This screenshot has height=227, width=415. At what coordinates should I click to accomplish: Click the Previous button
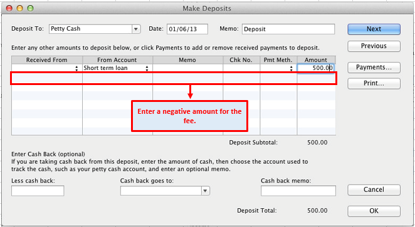pos(374,46)
